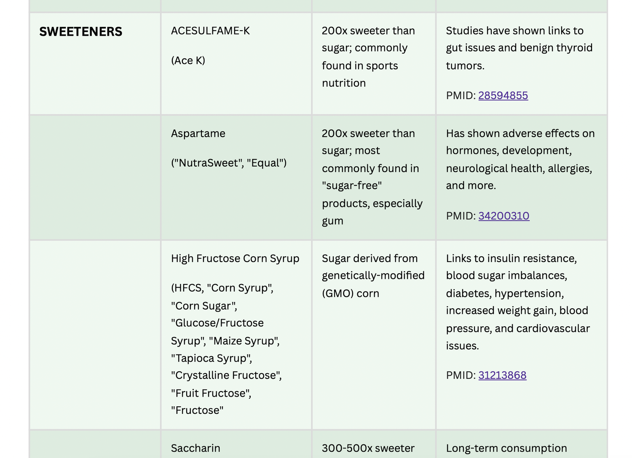Screen dimensions: 632x458
Task: Click the "sugar-free" products, especially gum description
Action: [372, 203]
